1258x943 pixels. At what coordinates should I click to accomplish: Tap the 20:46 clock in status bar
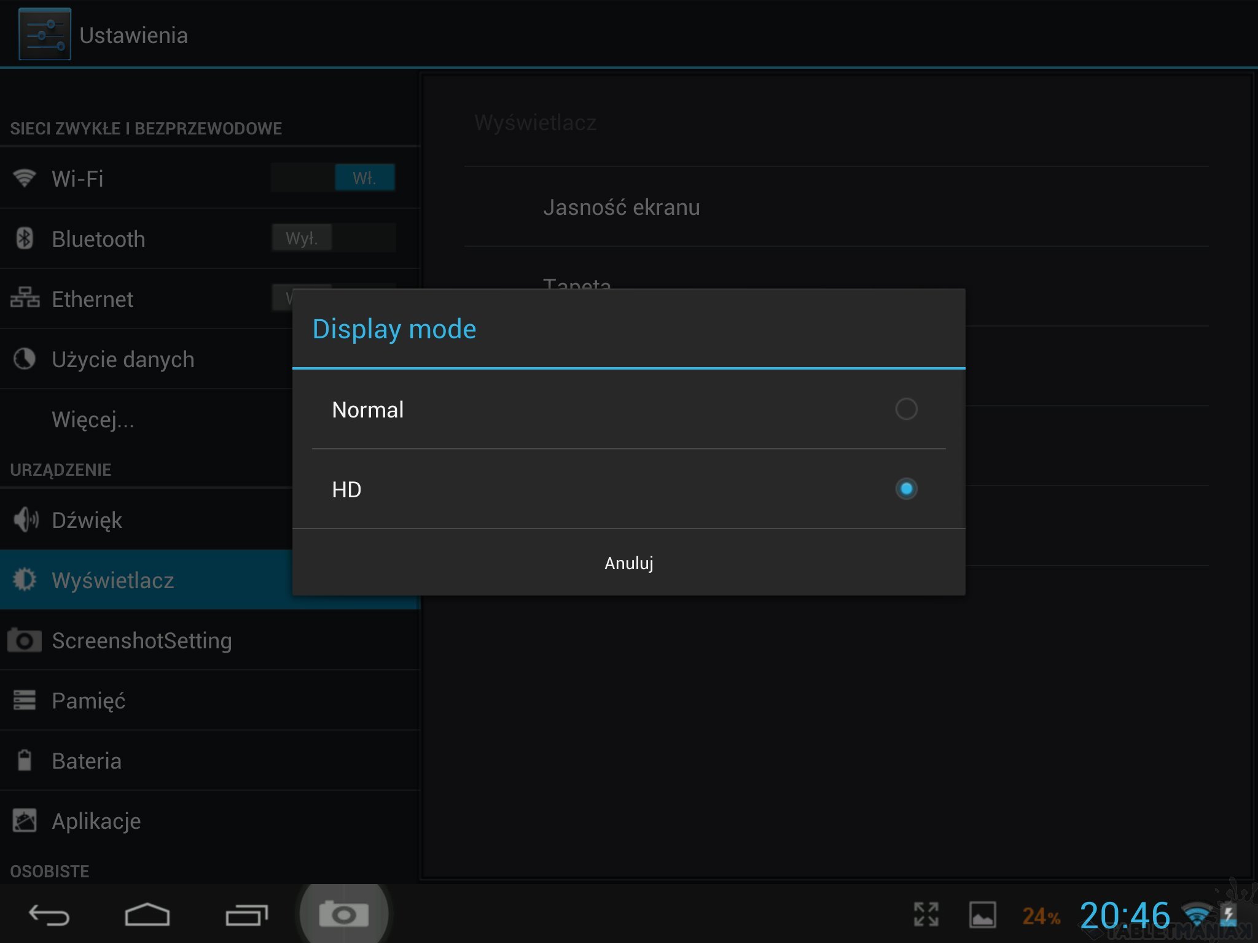(x=1125, y=915)
